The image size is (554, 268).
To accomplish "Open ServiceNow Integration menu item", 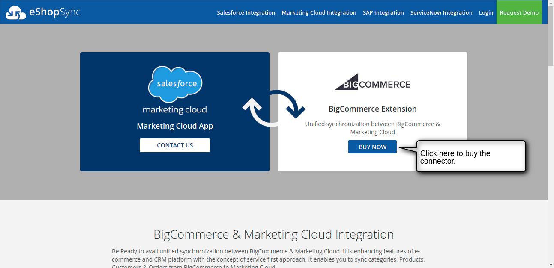I will tap(441, 12).
